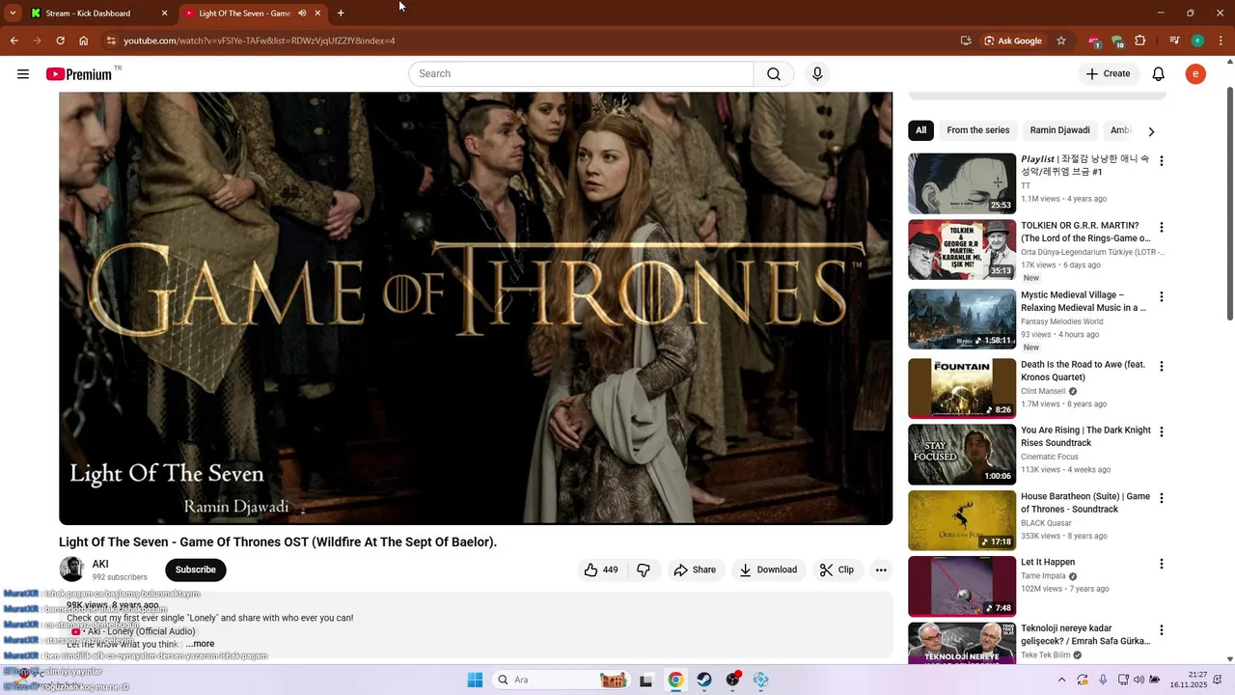Open OBS Studio from the taskbar
This screenshot has height=695, width=1235.
tap(733, 680)
